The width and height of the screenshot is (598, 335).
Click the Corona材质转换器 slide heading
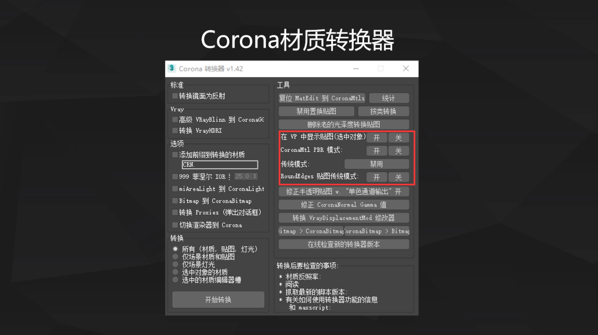[x=298, y=40]
